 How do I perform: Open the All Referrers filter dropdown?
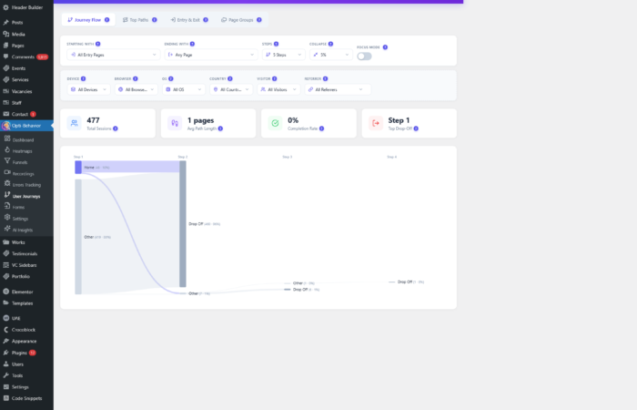338,89
